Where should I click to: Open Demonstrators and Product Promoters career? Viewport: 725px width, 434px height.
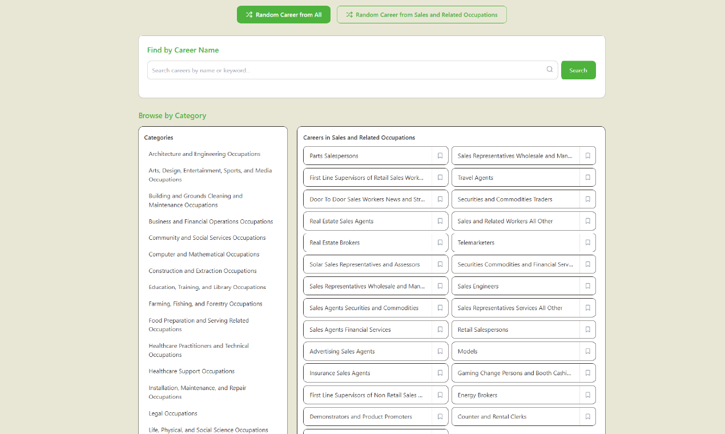click(x=368, y=416)
